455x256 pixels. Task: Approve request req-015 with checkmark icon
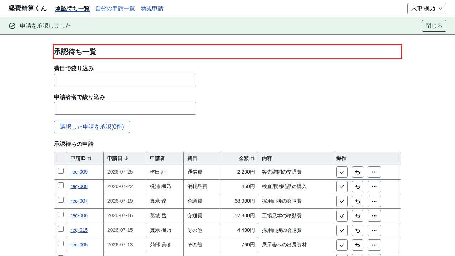point(342,230)
